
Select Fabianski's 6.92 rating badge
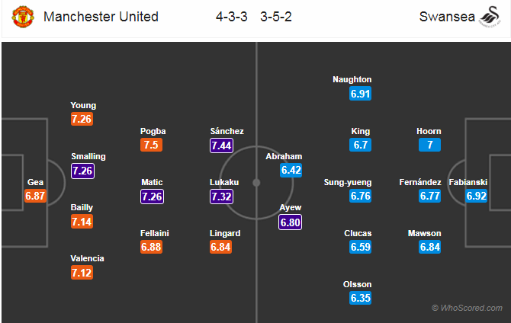click(477, 196)
